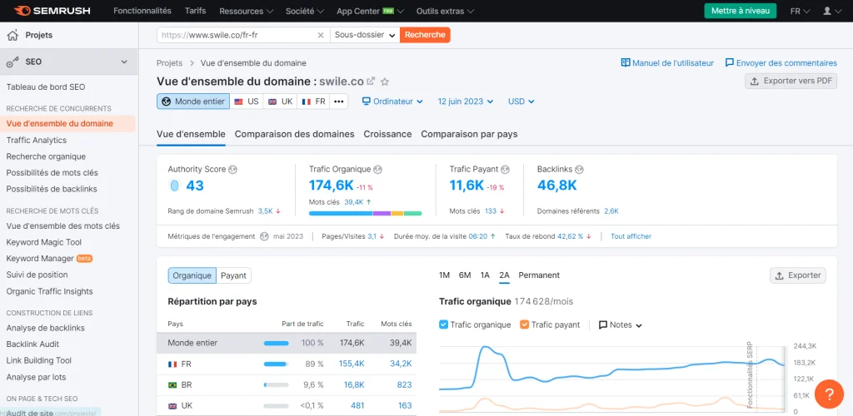Open the Ordinateur device dropdown
Image resolution: width=853 pixels, height=416 pixels.
coord(393,102)
